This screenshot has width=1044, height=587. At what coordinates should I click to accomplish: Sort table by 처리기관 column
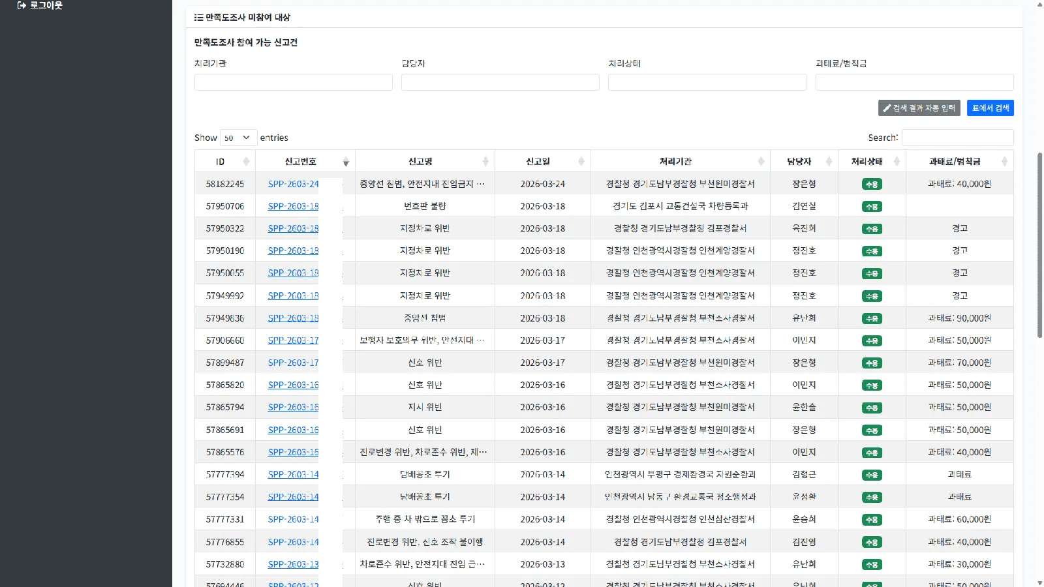pos(681,161)
